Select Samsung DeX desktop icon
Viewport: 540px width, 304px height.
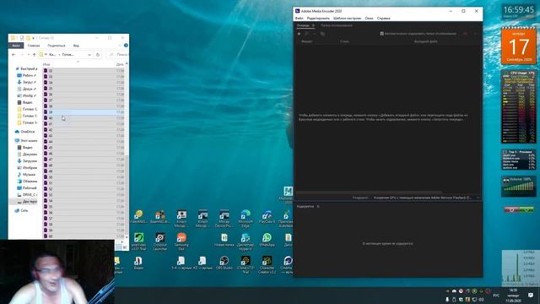(181, 242)
